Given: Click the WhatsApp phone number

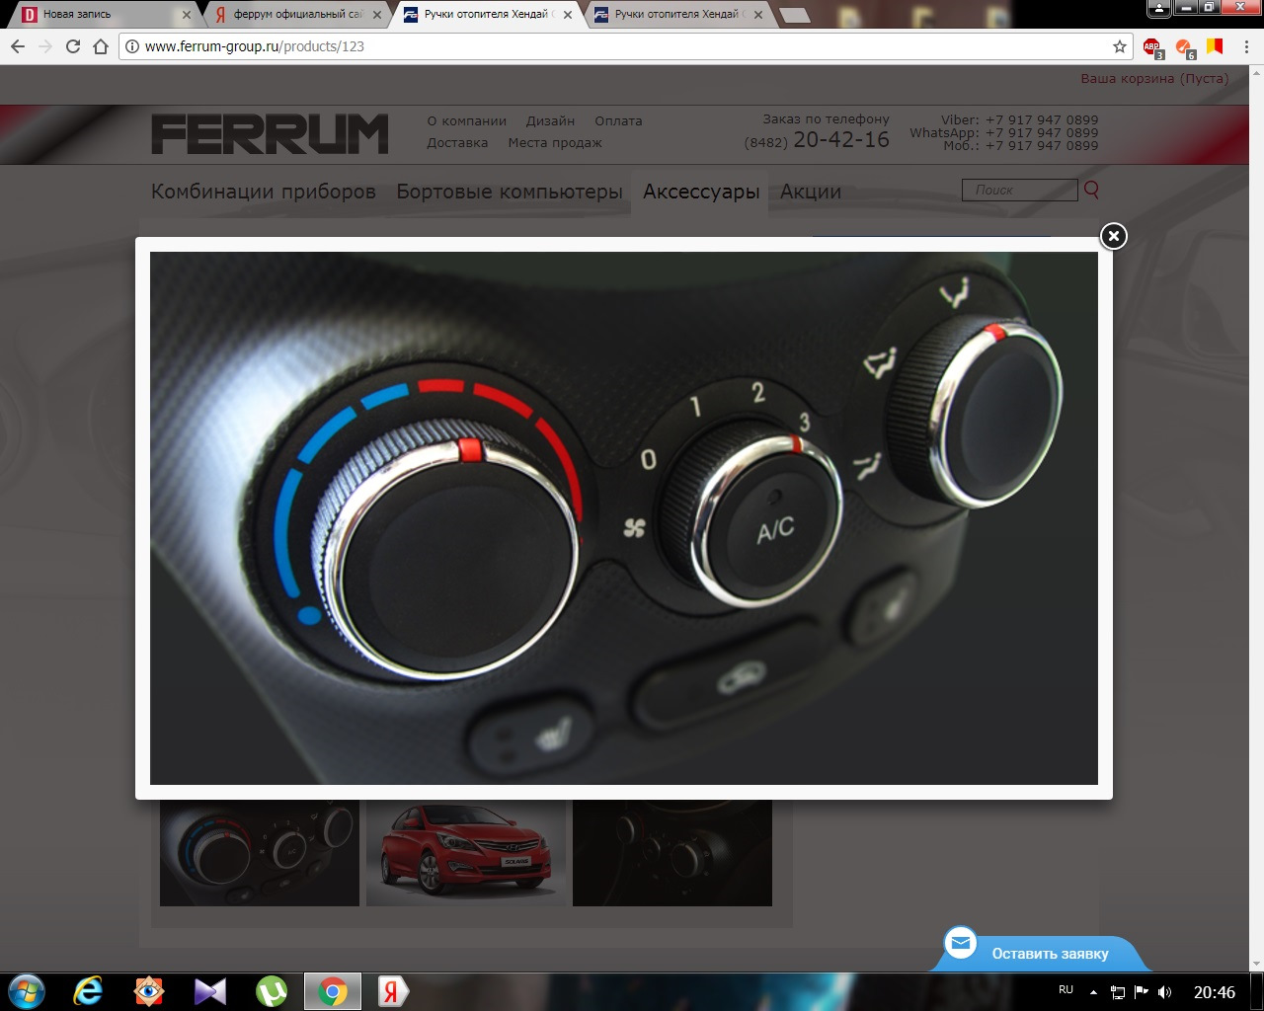Looking at the screenshot, I should pyautogui.click(x=1042, y=132).
